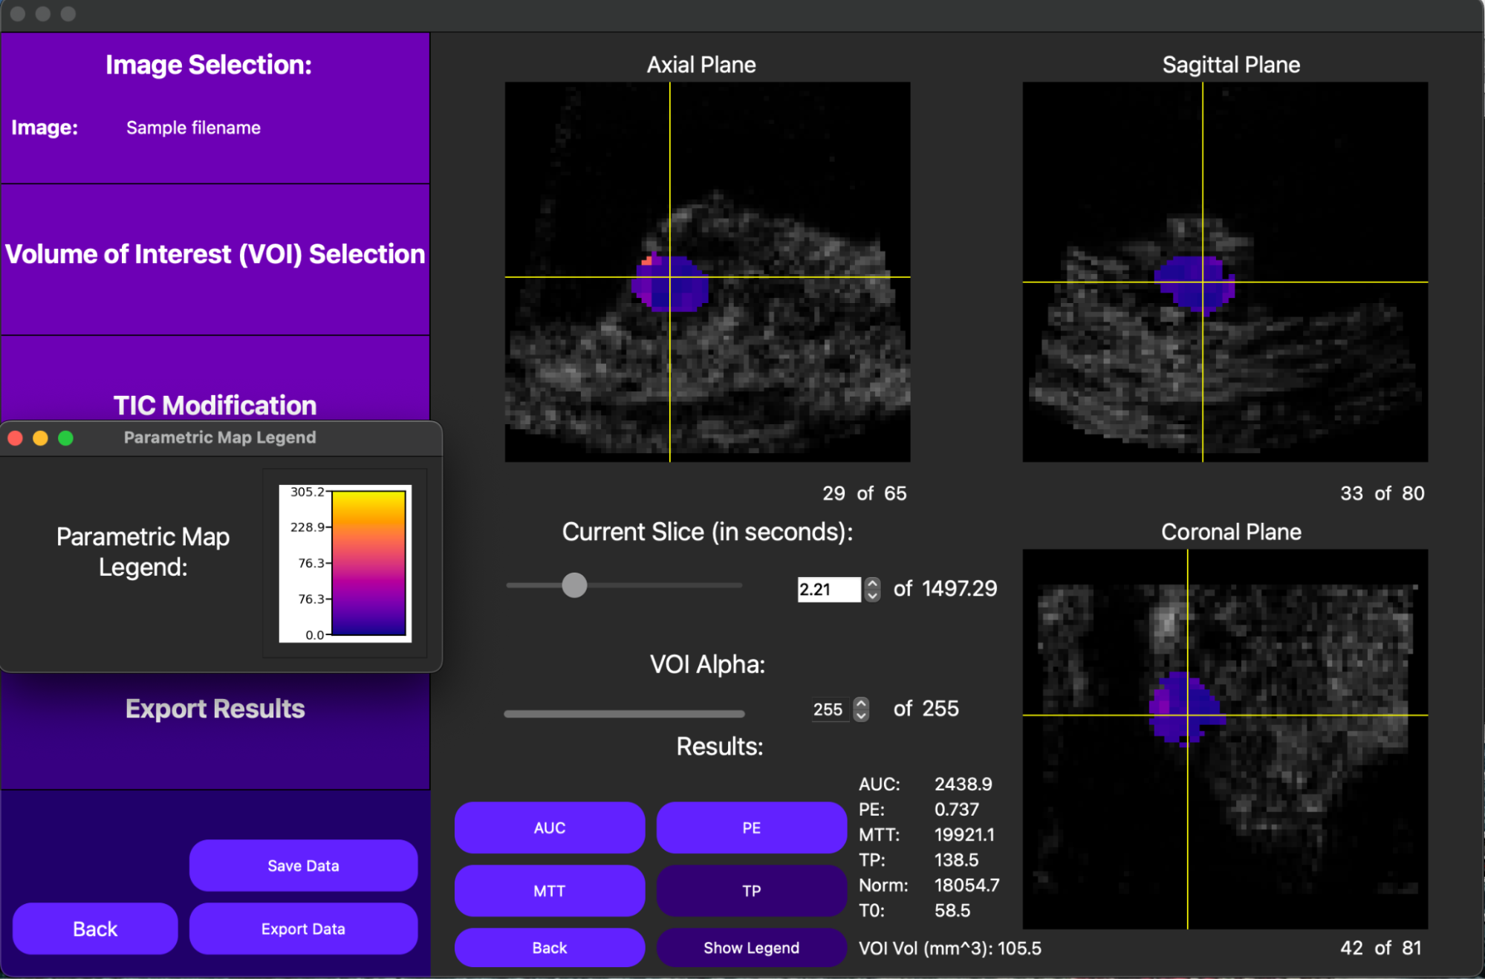Click the 305.2 legend tick label
Image resolution: width=1485 pixels, height=979 pixels.
308,492
